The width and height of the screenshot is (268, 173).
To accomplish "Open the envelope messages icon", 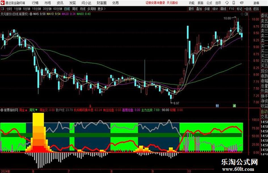I will click(x=242, y=3).
